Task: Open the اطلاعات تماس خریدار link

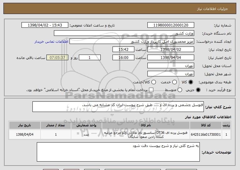Action: 51,41
